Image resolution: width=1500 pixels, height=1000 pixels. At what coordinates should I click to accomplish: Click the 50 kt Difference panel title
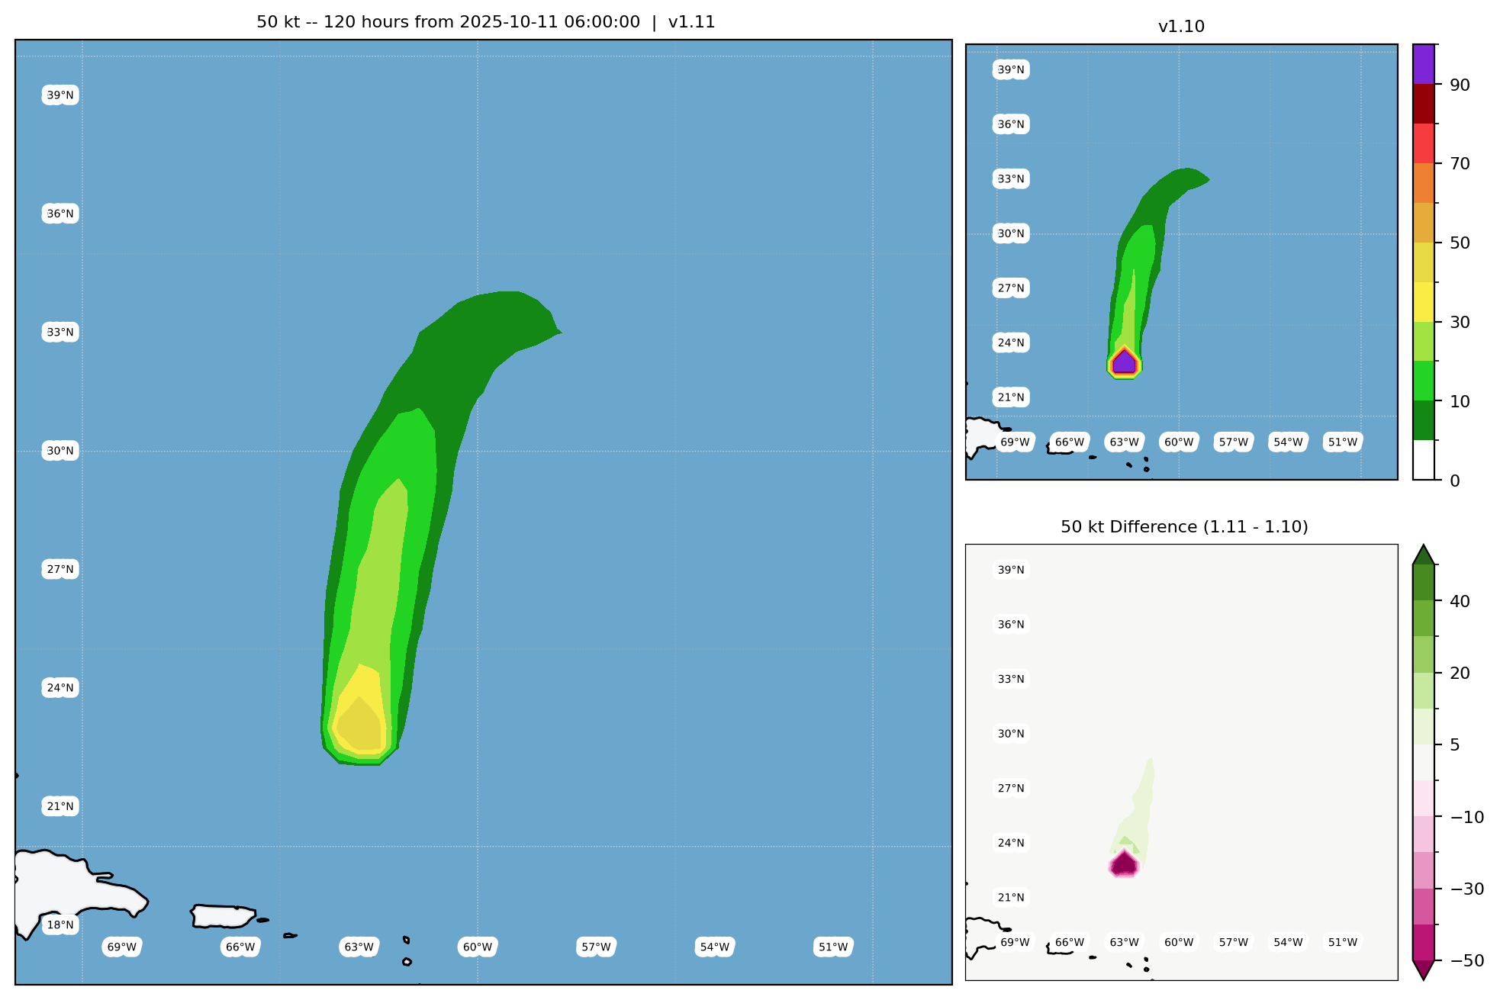[1184, 527]
